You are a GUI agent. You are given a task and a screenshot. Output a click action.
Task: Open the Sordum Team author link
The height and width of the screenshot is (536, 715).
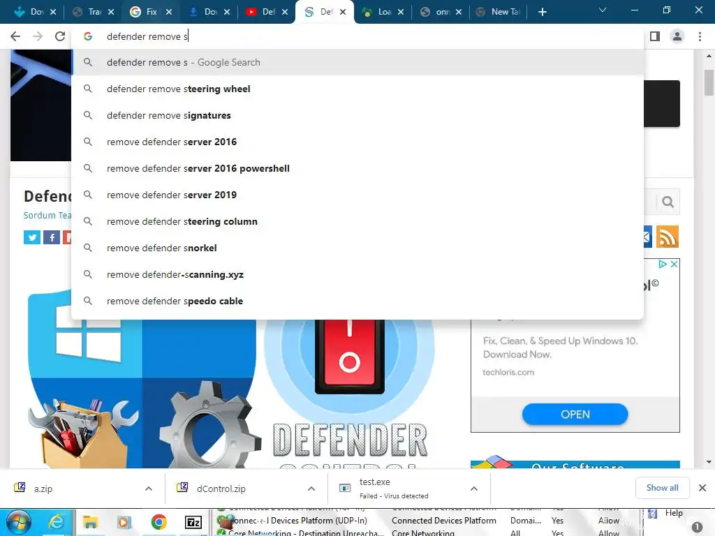(47, 215)
